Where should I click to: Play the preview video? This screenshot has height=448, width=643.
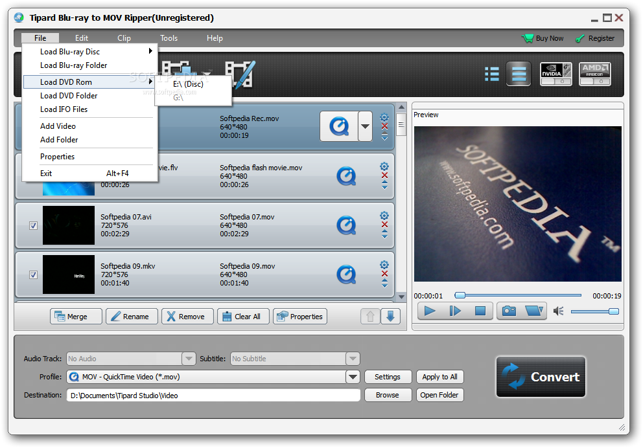[x=429, y=311]
